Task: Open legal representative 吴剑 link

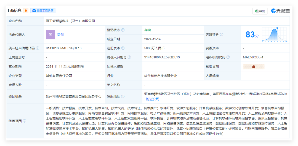Action: (x=60, y=35)
